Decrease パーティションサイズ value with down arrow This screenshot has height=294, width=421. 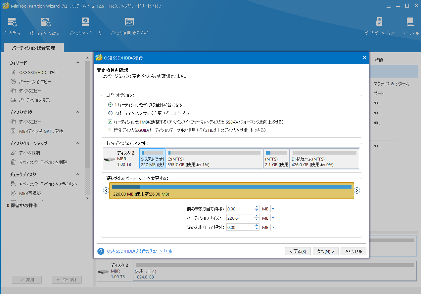coord(257,220)
